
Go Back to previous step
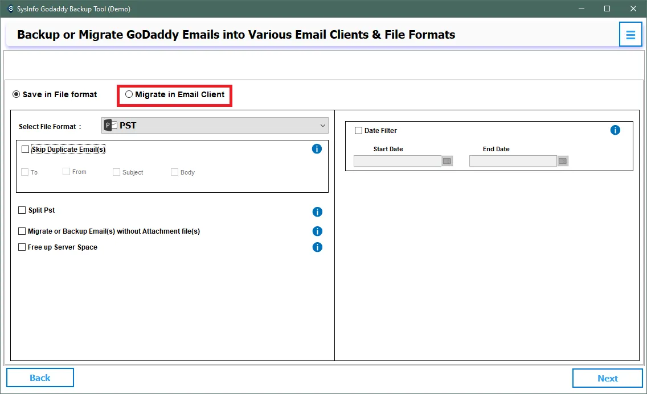40,378
